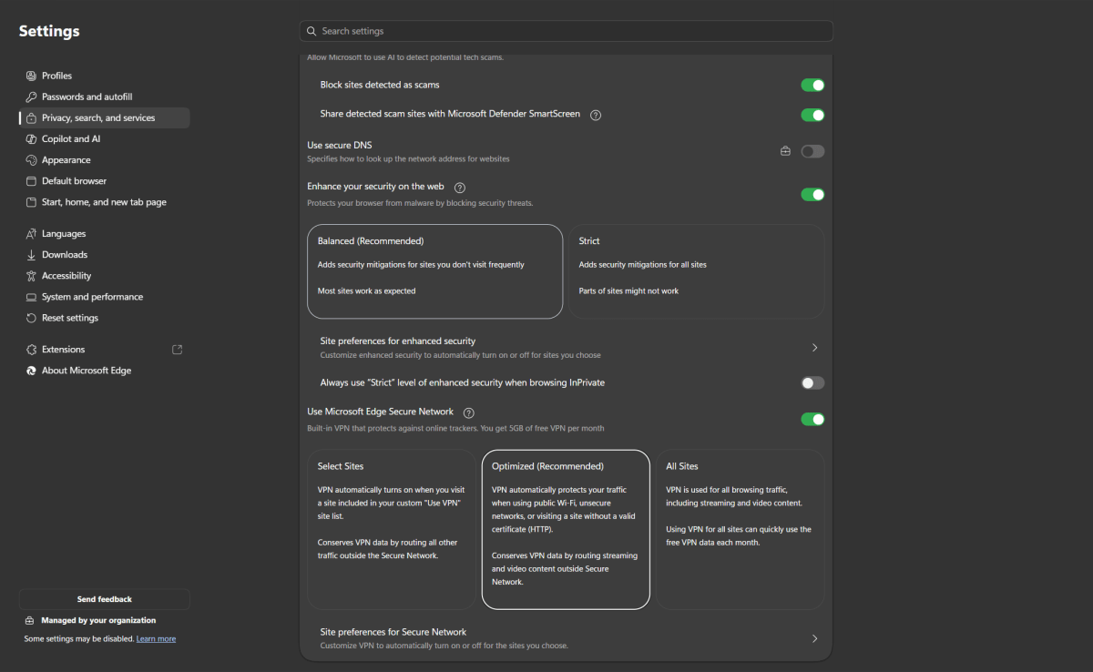
Task: Click the Reset settings icon
Action: click(x=31, y=318)
